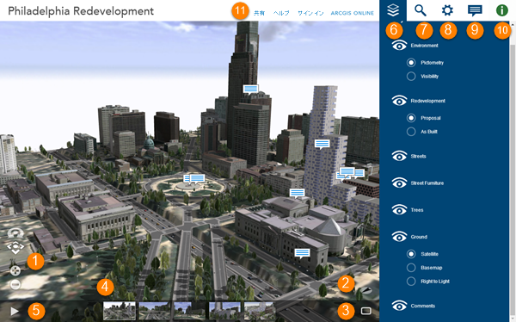This screenshot has height=322, width=516.
Task: Select the Proposal radio option
Action: pos(411,118)
